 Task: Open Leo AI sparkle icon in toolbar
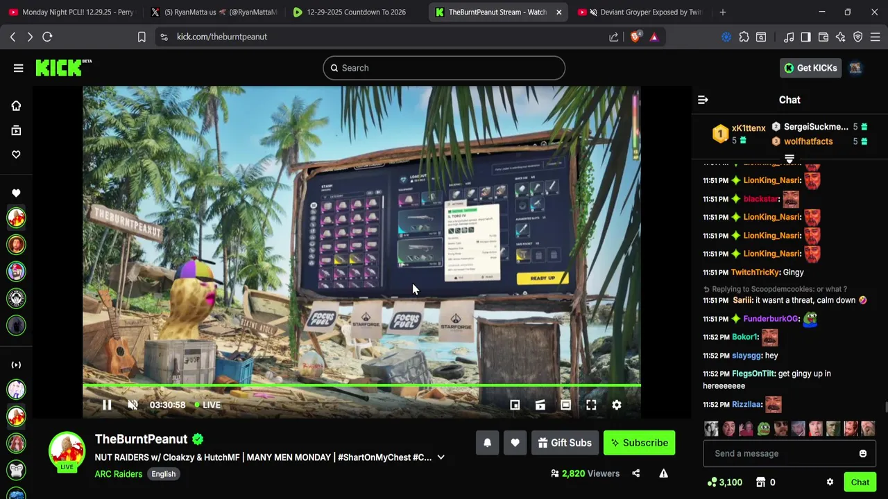pyautogui.click(x=841, y=37)
